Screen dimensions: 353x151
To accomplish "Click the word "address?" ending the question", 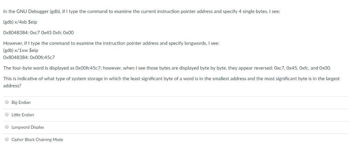I will [12, 86].
